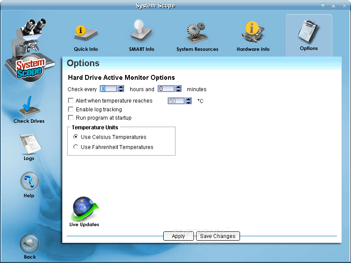
Task: Tick the Enable log tracking checkbox
Action: [71, 109]
